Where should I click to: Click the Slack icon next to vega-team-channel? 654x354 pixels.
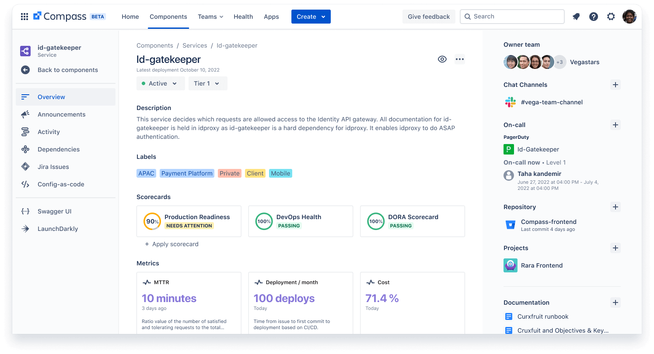[x=510, y=102]
